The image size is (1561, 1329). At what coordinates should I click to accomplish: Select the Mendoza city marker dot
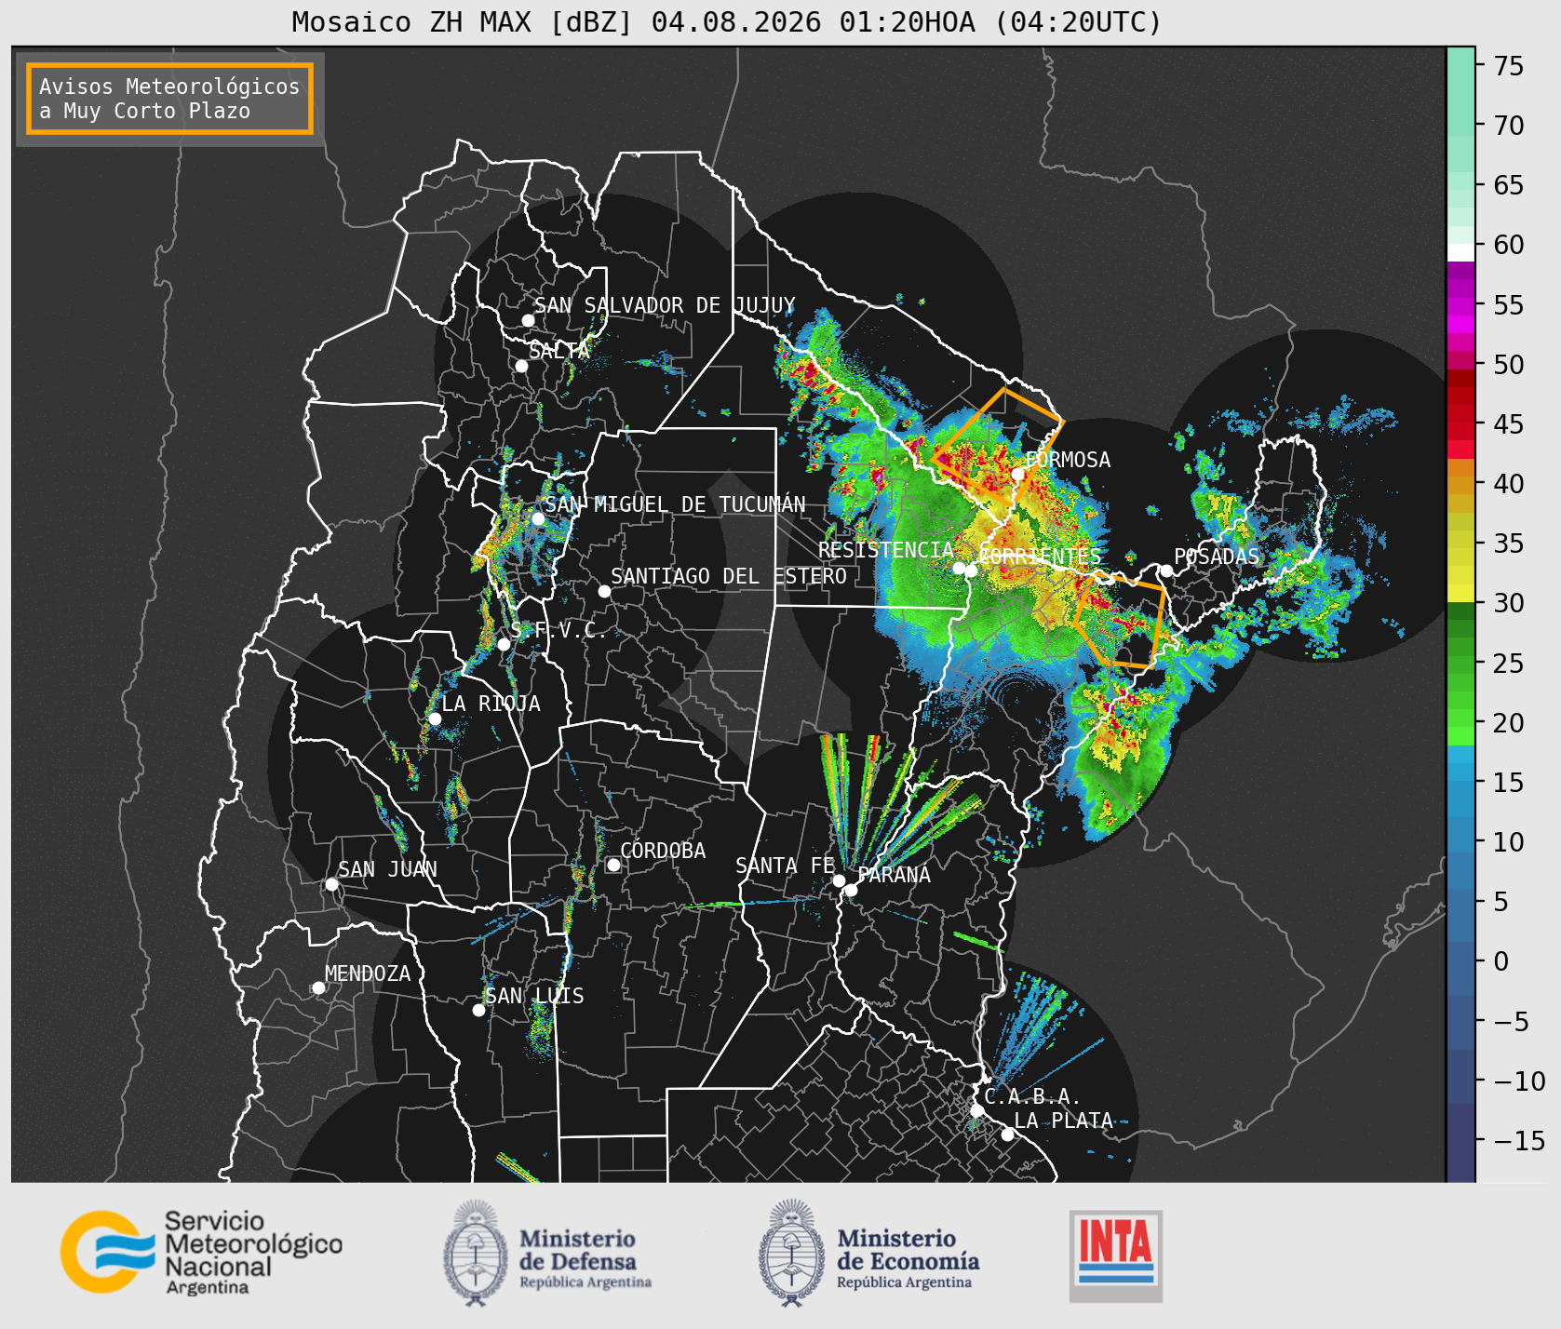[318, 987]
